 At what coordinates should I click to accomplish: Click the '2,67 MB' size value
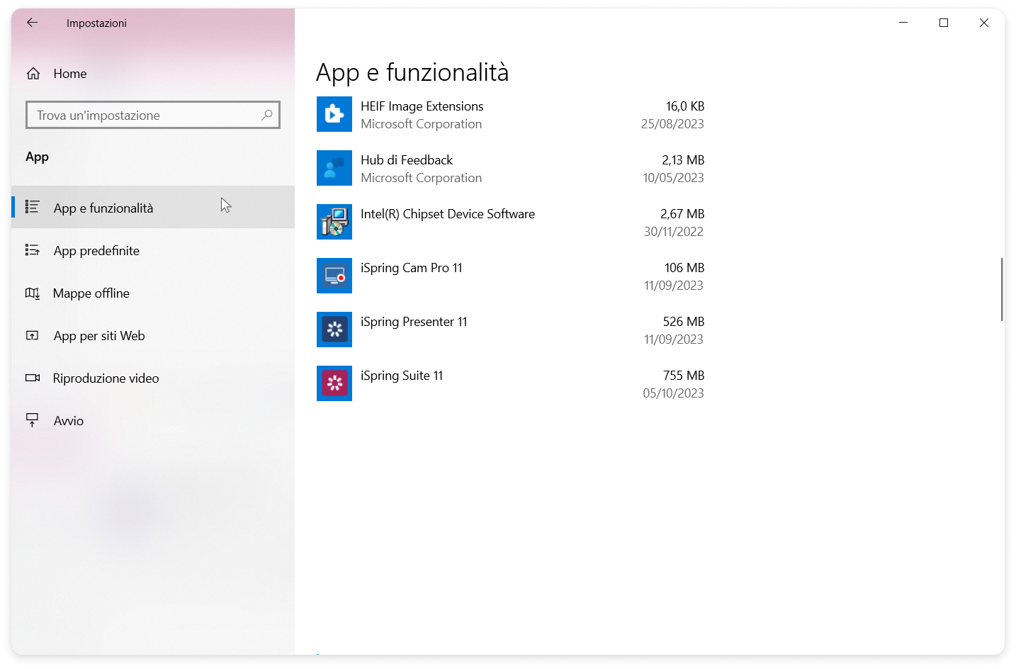[682, 214]
